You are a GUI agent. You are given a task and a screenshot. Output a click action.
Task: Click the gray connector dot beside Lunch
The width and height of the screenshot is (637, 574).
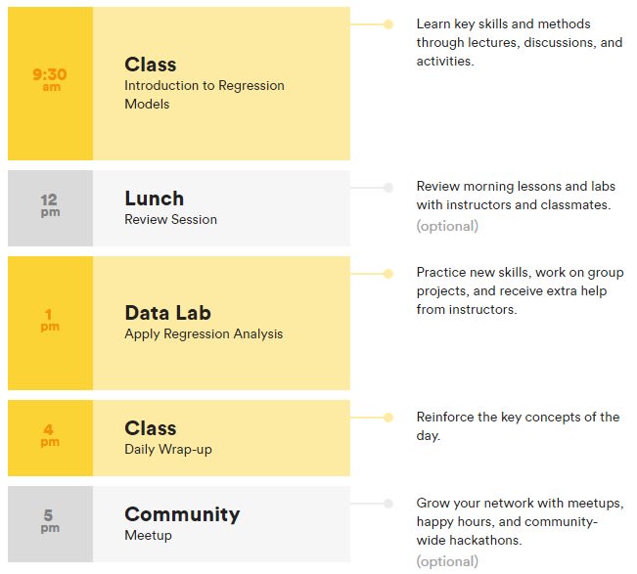[x=388, y=188]
